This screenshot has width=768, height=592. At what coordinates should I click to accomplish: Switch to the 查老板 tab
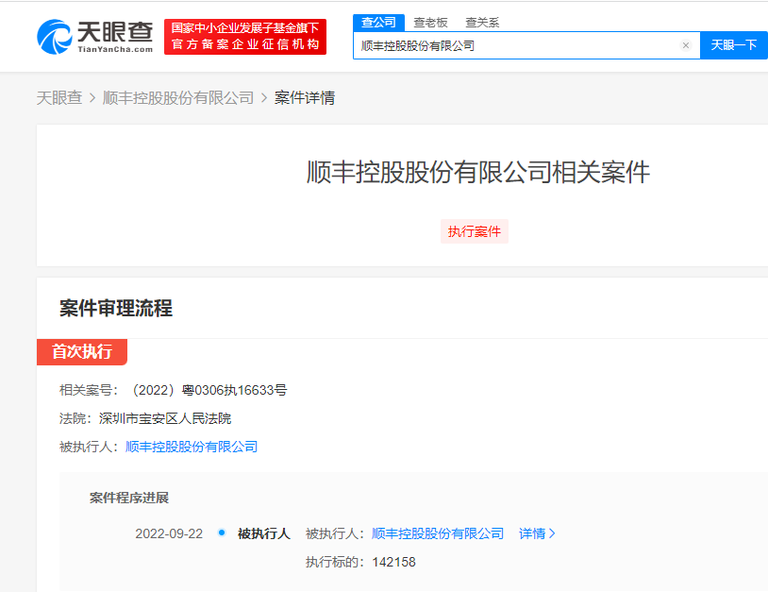pyautogui.click(x=430, y=23)
